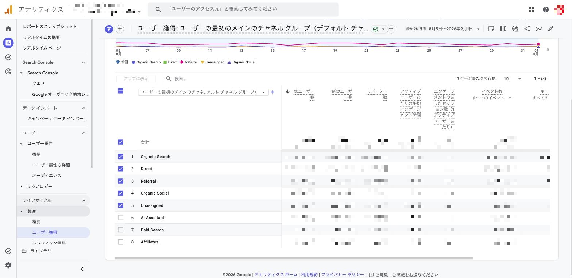Collapse the データ インポート section
This screenshot has width=572, height=278.
click(x=84, y=108)
